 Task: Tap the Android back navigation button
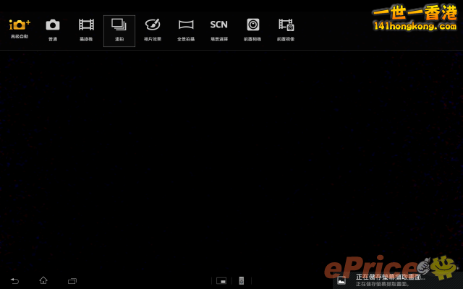coord(14,281)
